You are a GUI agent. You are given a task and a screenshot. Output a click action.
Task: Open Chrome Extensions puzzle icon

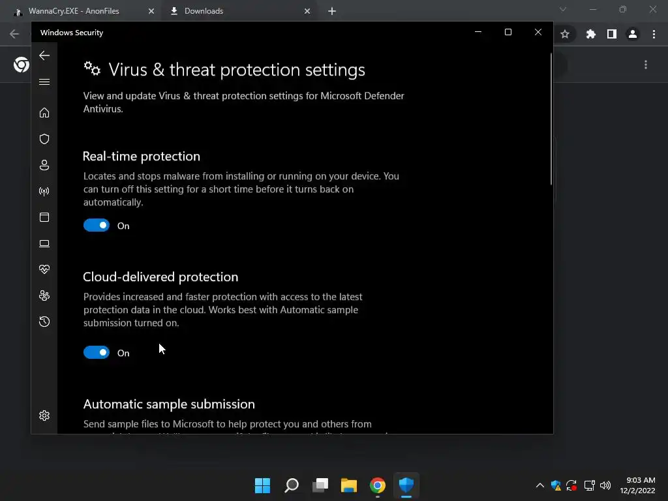(x=590, y=34)
